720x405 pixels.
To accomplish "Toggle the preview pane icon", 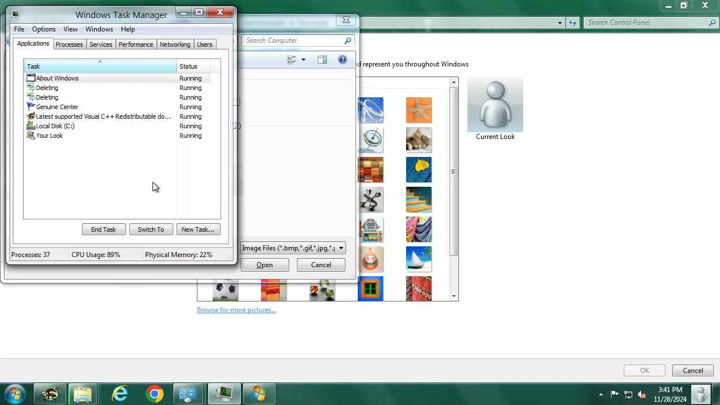I will click(x=322, y=60).
